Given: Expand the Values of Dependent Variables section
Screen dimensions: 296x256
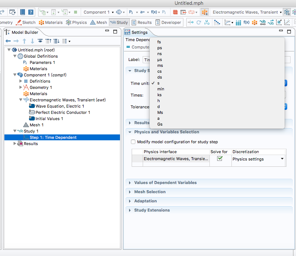Looking at the screenshot, I should coord(165,183).
